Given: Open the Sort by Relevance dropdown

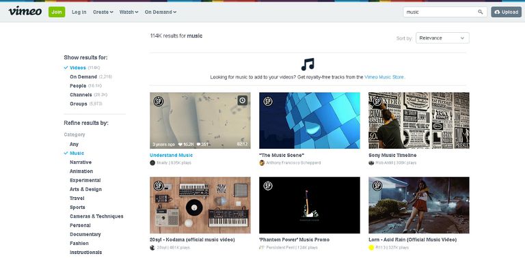Looking at the screenshot, I should click(x=442, y=38).
